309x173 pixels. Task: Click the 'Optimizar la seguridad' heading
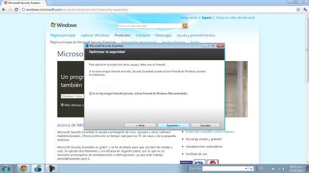(107, 52)
